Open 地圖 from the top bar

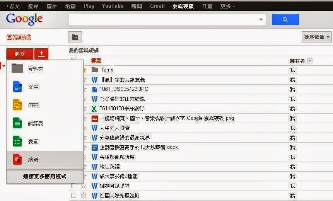coord(70,6)
